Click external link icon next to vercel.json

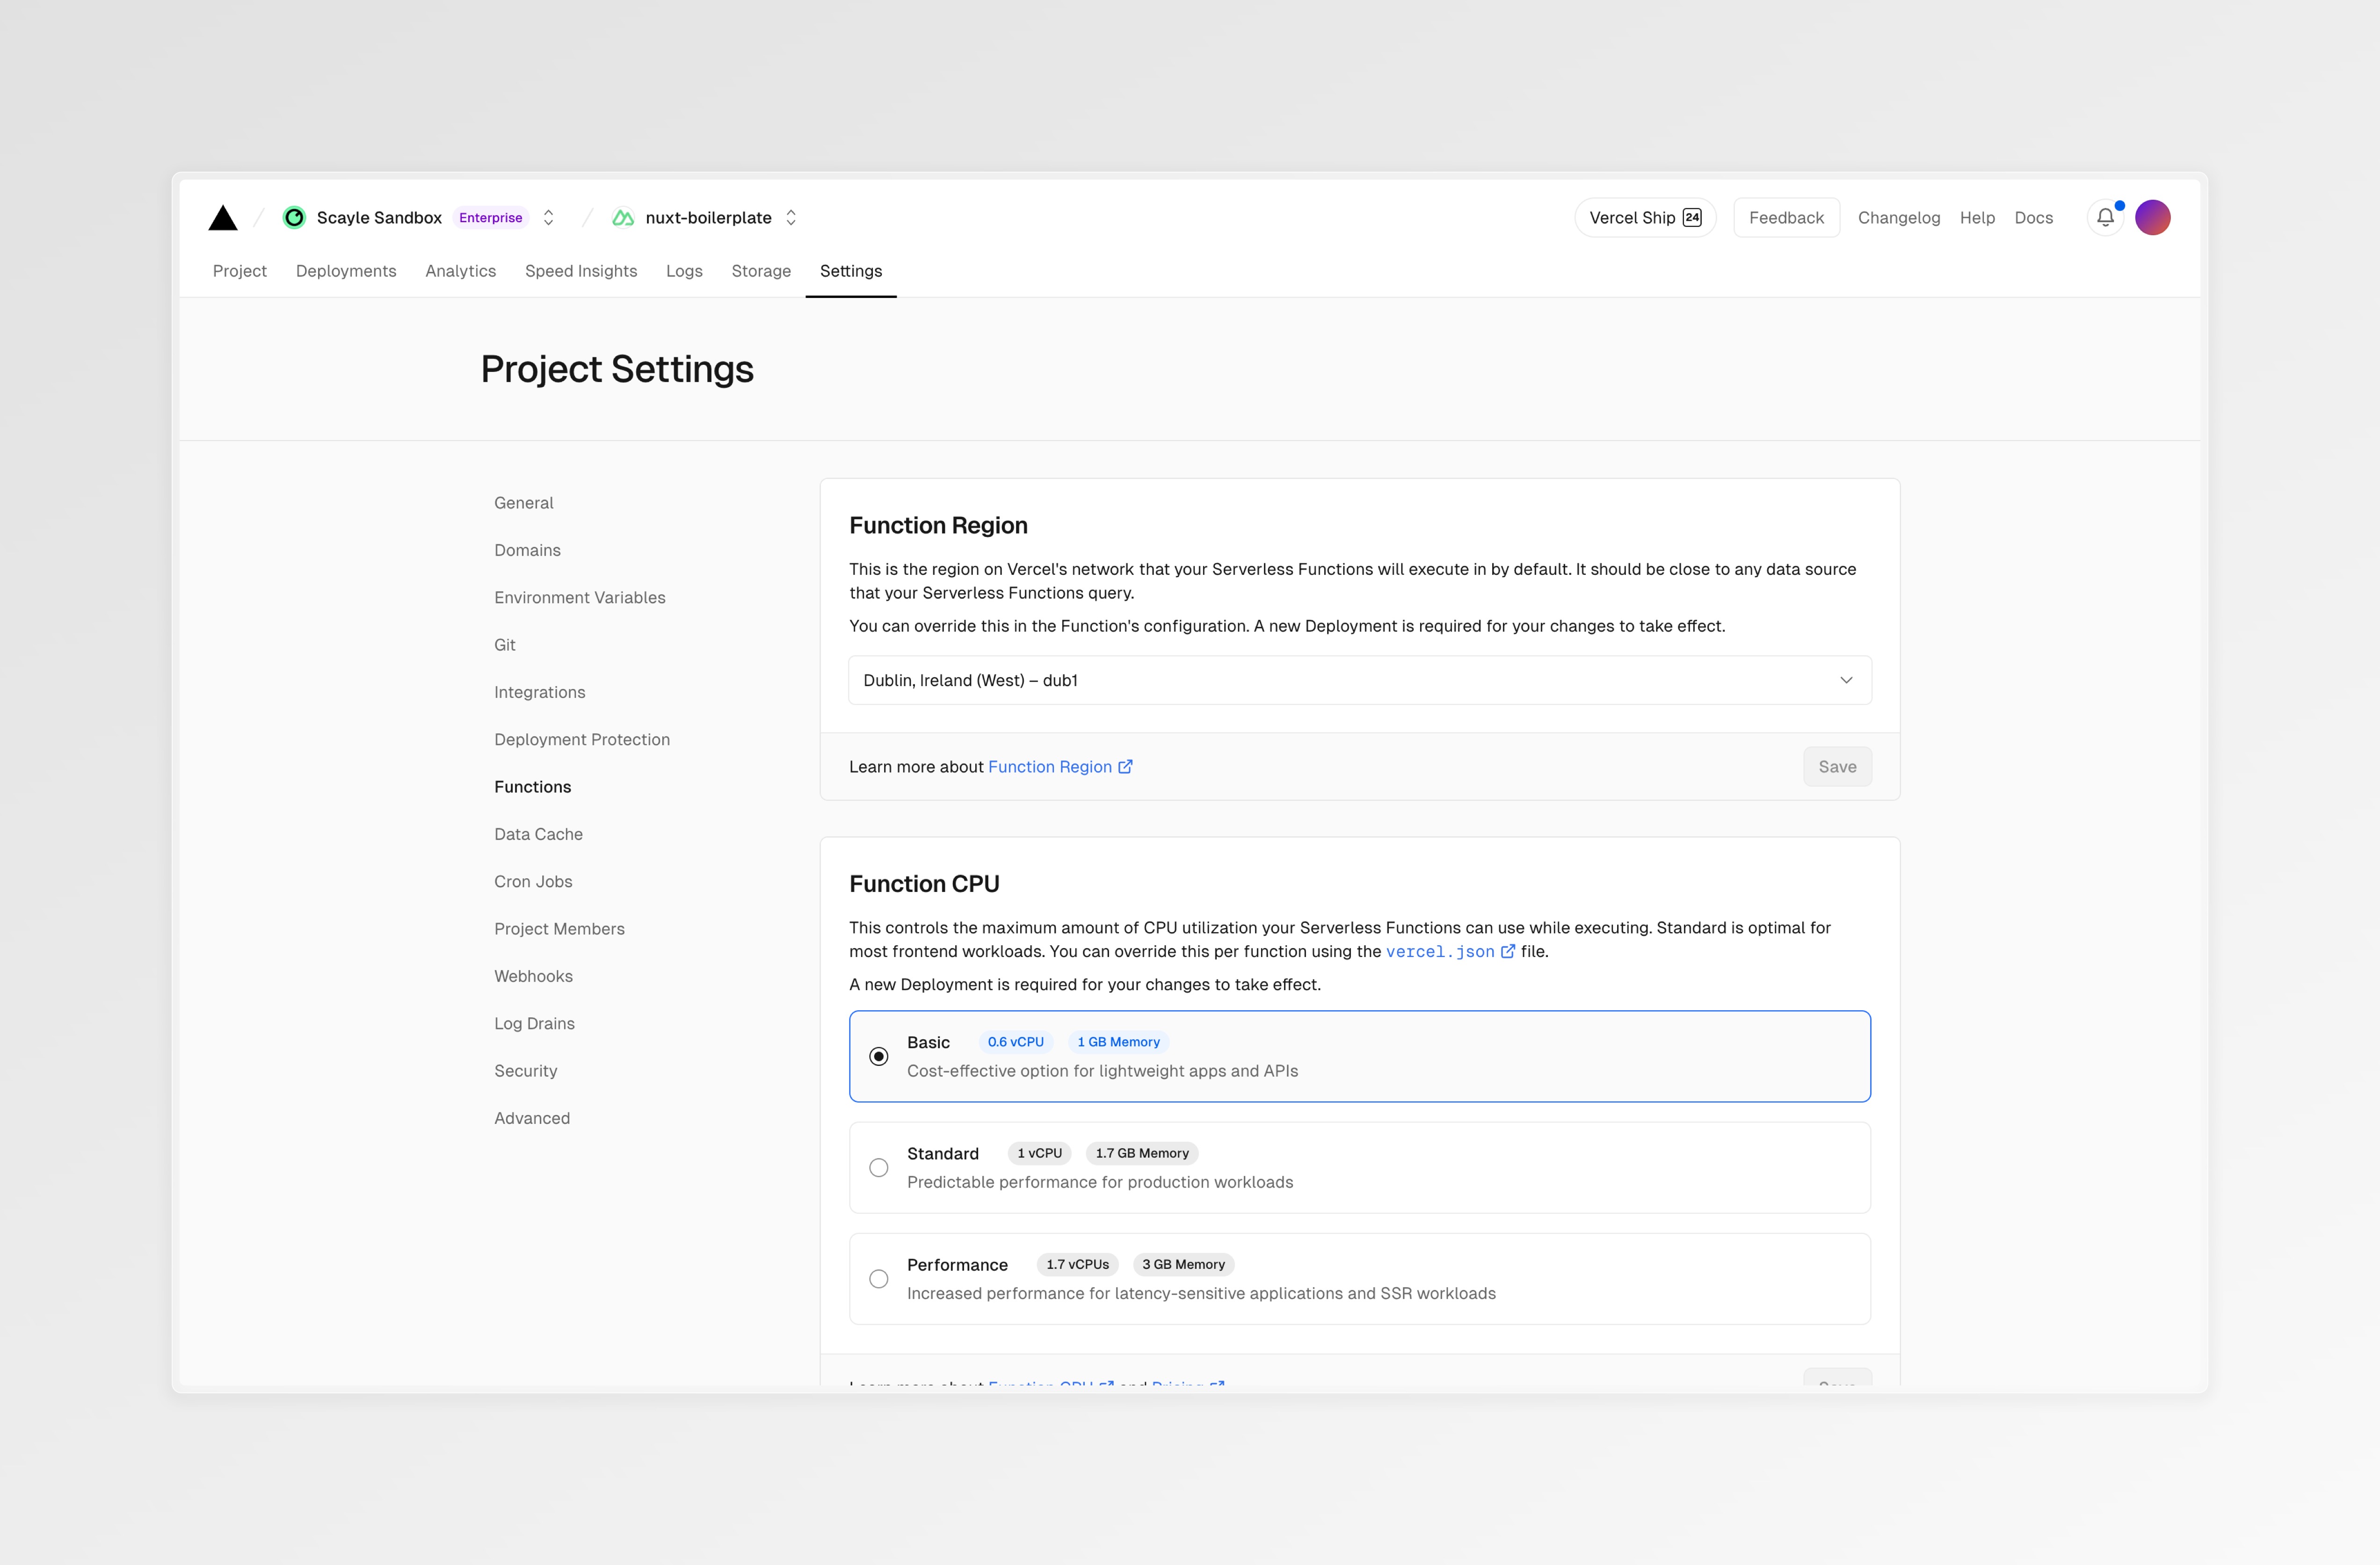tap(1508, 952)
